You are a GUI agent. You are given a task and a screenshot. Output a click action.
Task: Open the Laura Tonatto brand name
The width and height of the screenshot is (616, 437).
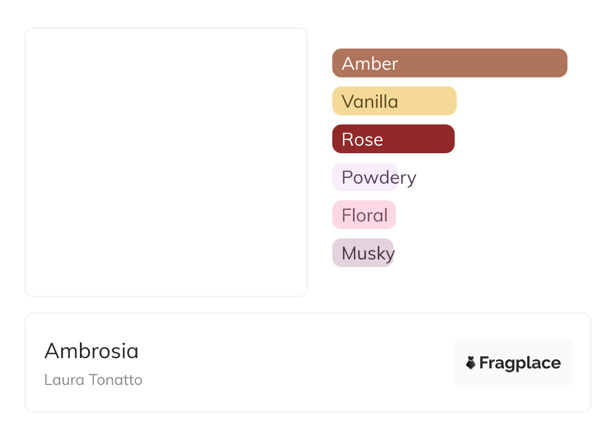[x=94, y=380]
